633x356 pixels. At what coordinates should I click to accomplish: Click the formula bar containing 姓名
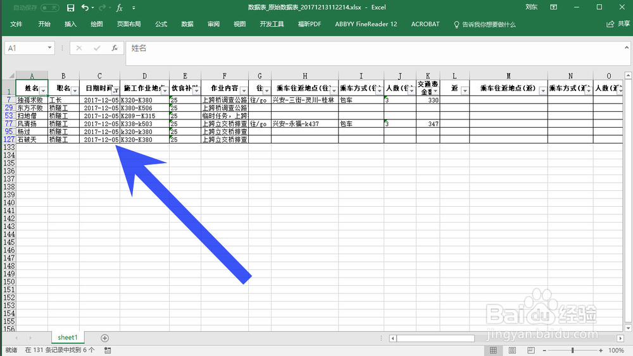[x=373, y=53]
